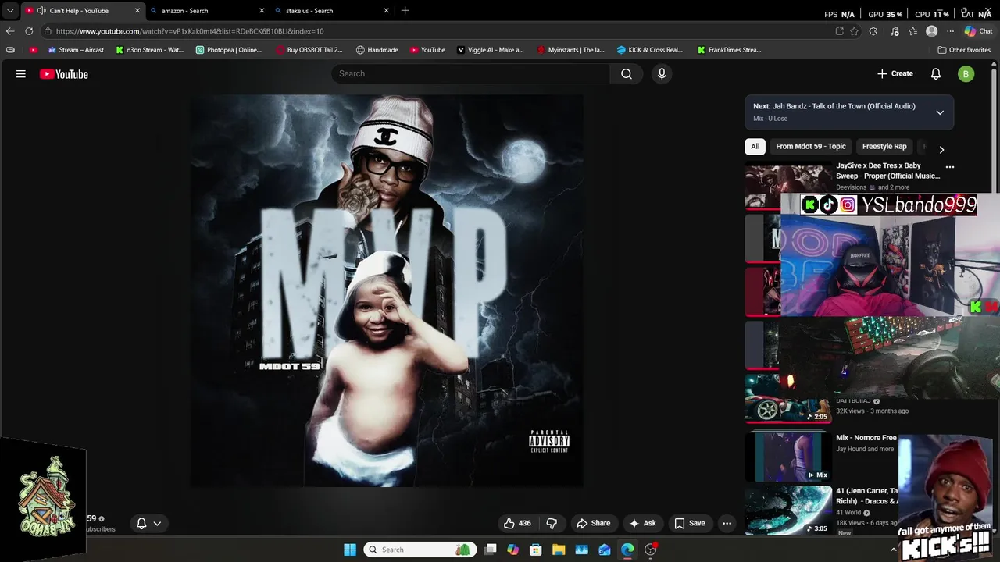Viewport: 1000px width, 562px height.
Task: Switch to the amazon - Search tab
Action: pyautogui.click(x=207, y=11)
